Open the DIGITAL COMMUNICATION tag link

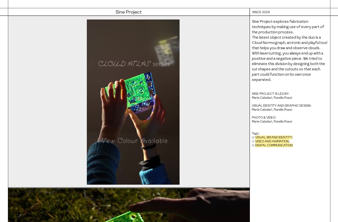[x=274, y=145]
